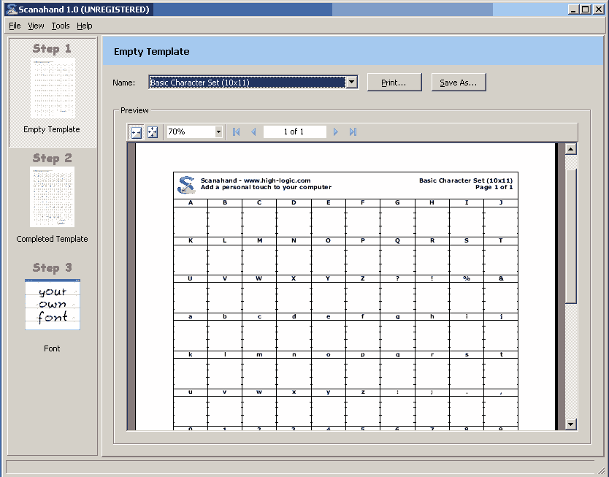Go to first page of preview

pos(236,132)
